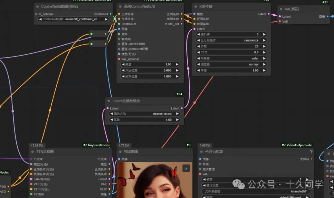
Task: Select the upper reroute node's green input dot
Action: (91, 34)
